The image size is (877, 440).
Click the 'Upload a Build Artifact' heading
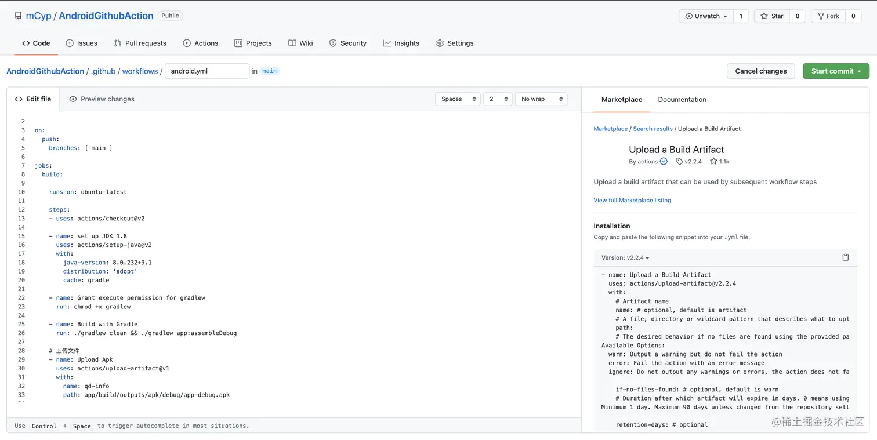coord(676,150)
